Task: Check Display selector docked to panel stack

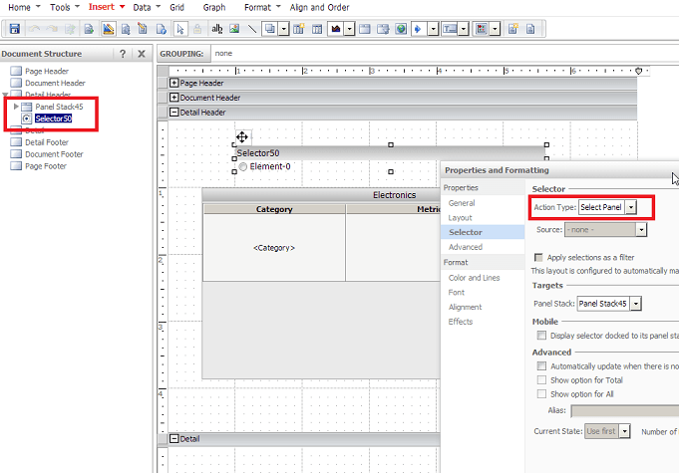Action: click(x=541, y=335)
